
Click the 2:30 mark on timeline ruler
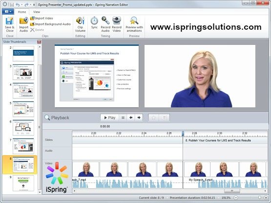220,133
